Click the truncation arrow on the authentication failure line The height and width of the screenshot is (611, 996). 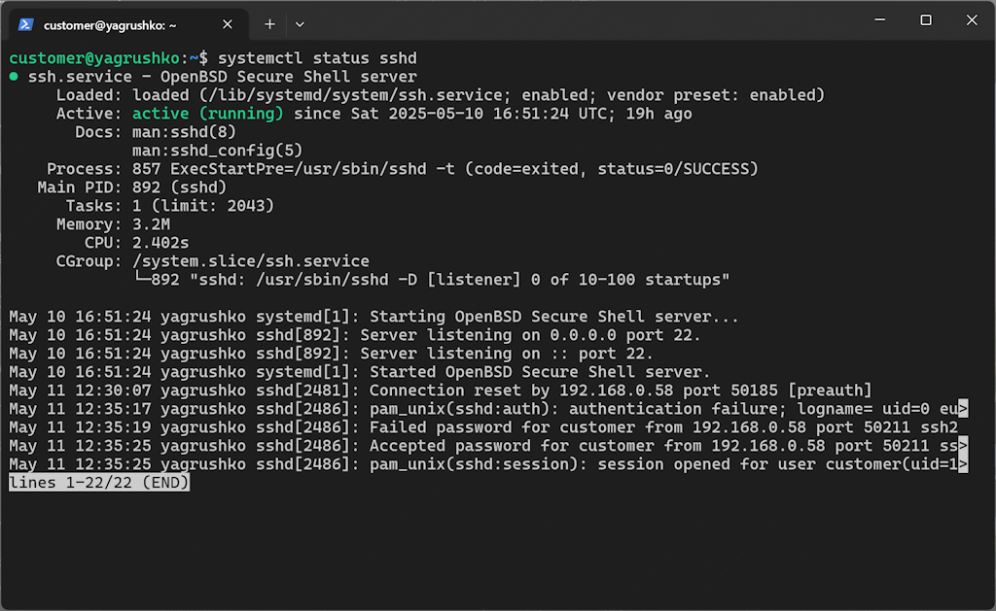coord(963,409)
